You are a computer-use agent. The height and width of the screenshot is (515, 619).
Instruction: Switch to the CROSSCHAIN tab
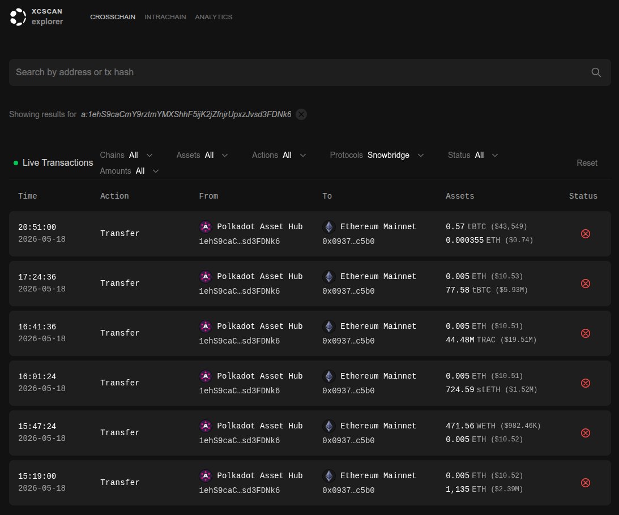click(113, 17)
